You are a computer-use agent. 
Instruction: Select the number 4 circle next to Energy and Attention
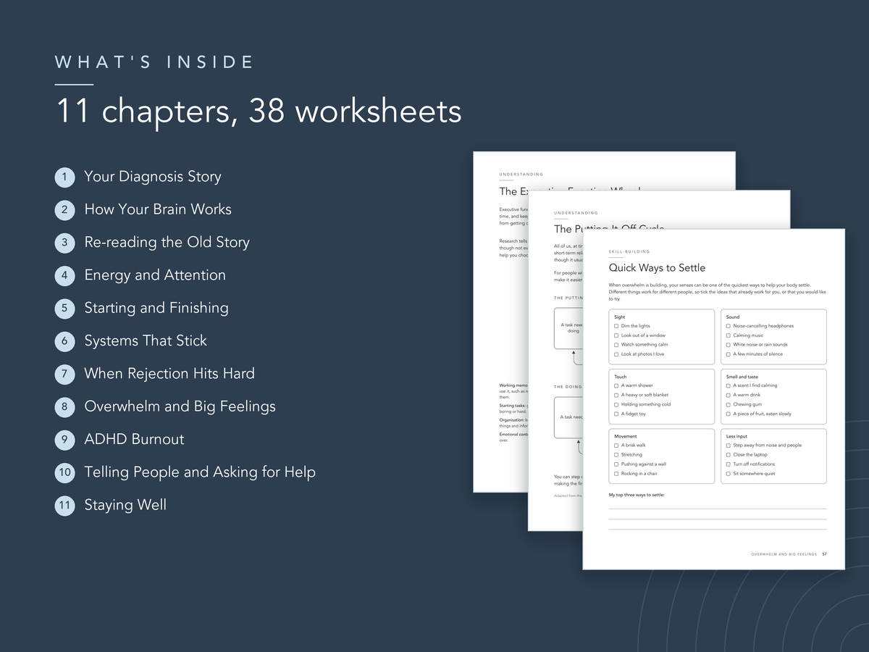pos(64,275)
